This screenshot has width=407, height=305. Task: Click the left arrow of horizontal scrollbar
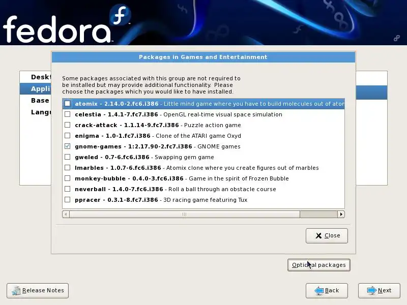pos(66,214)
